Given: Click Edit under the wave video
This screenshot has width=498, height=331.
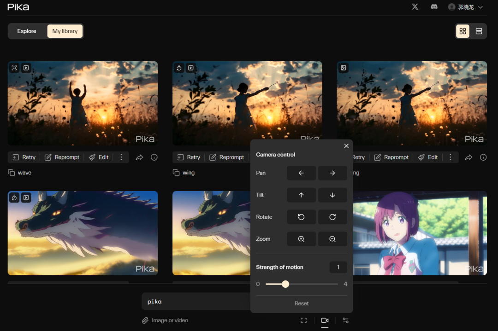Looking at the screenshot, I should coord(99,157).
